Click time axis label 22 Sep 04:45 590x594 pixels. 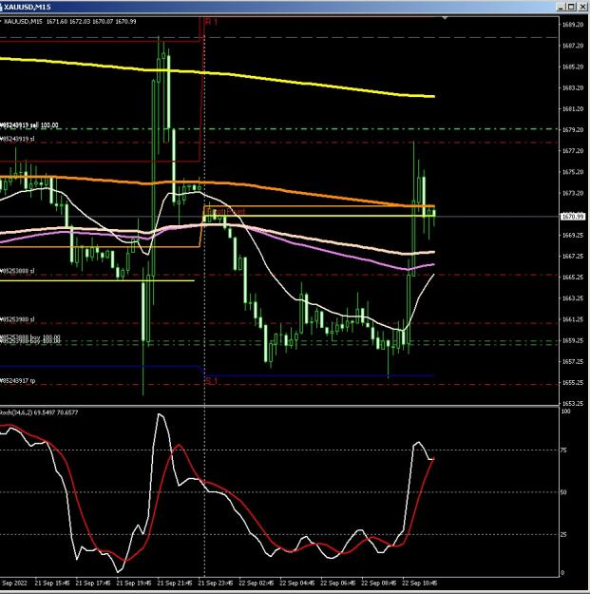(x=297, y=583)
